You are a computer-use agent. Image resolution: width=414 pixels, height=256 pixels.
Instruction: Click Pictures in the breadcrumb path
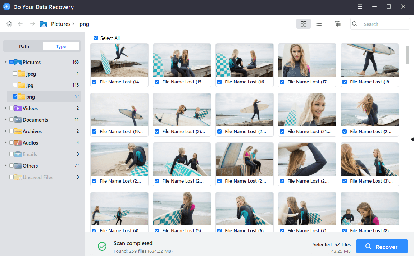(x=60, y=24)
